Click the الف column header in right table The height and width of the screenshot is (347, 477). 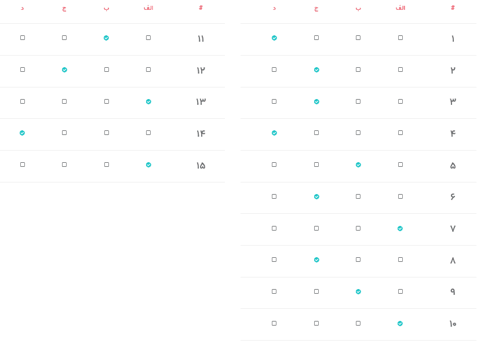[x=400, y=8]
